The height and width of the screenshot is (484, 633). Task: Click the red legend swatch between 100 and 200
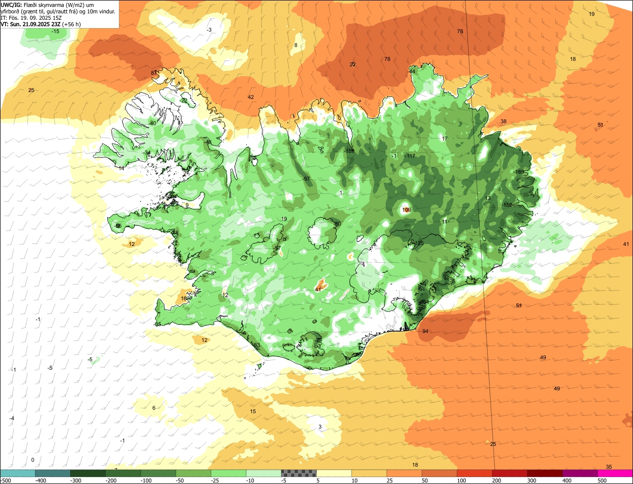474,473
